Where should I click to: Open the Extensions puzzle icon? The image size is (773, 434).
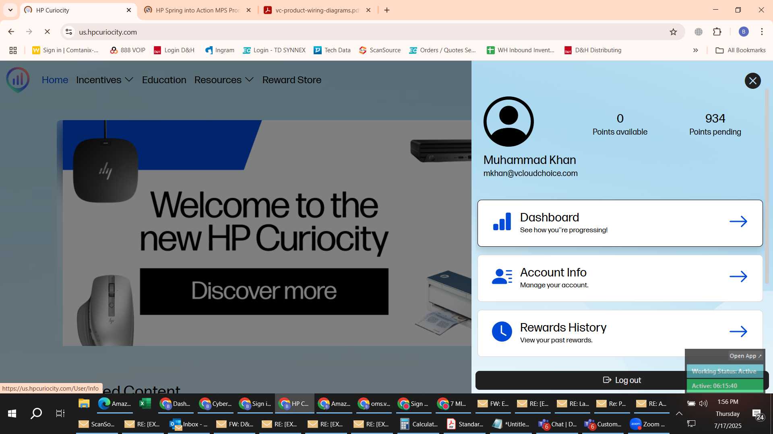[717, 32]
